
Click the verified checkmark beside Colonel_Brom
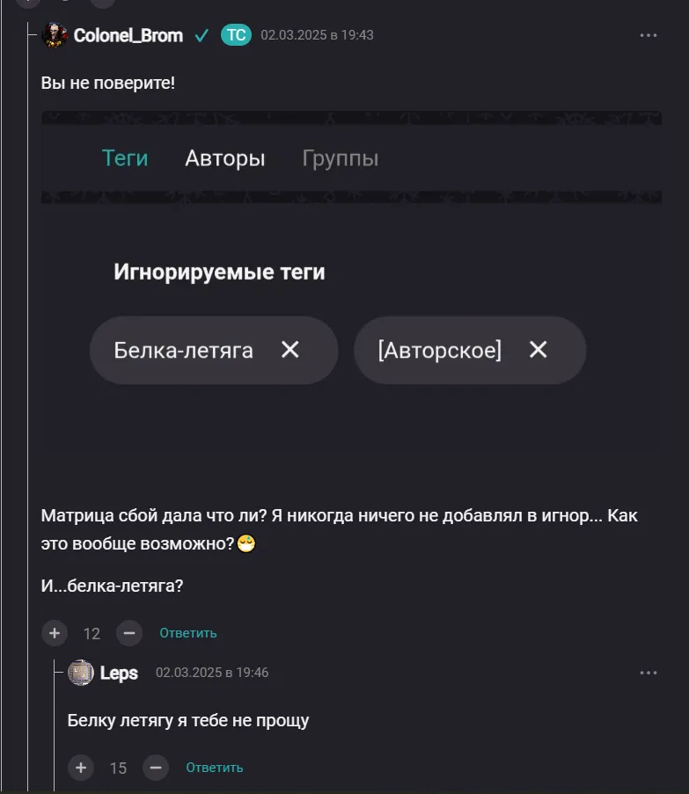click(202, 35)
